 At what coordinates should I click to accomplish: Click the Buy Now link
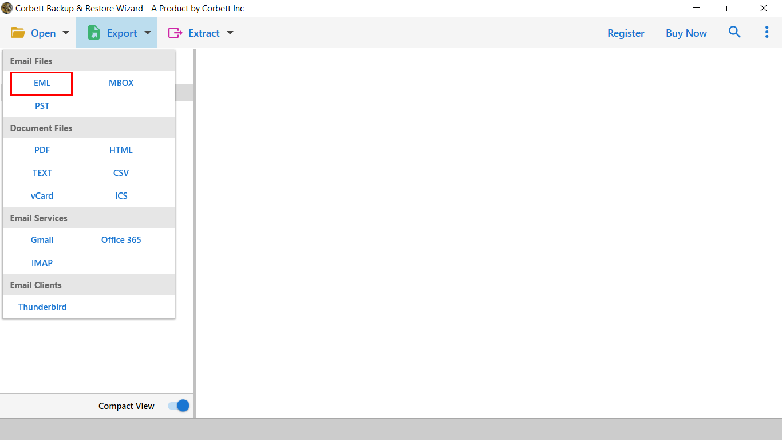[x=686, y=33]
